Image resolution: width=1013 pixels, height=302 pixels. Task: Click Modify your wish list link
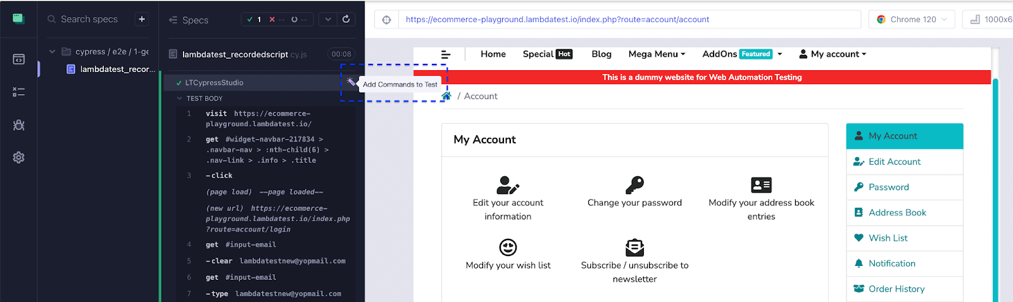pyautogui.click(x=508, y=265)
